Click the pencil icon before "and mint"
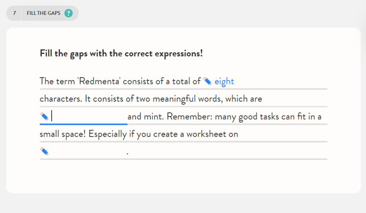 (44, 117)
